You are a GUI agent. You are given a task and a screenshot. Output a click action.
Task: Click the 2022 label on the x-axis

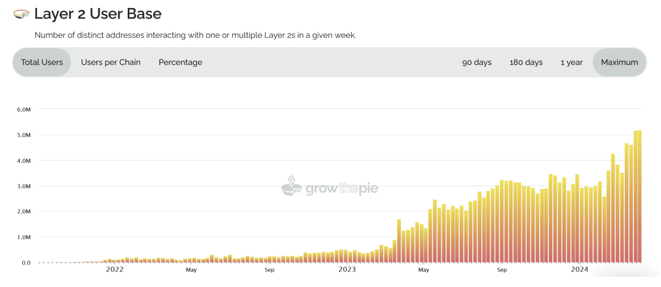click(x=115, y=269)
